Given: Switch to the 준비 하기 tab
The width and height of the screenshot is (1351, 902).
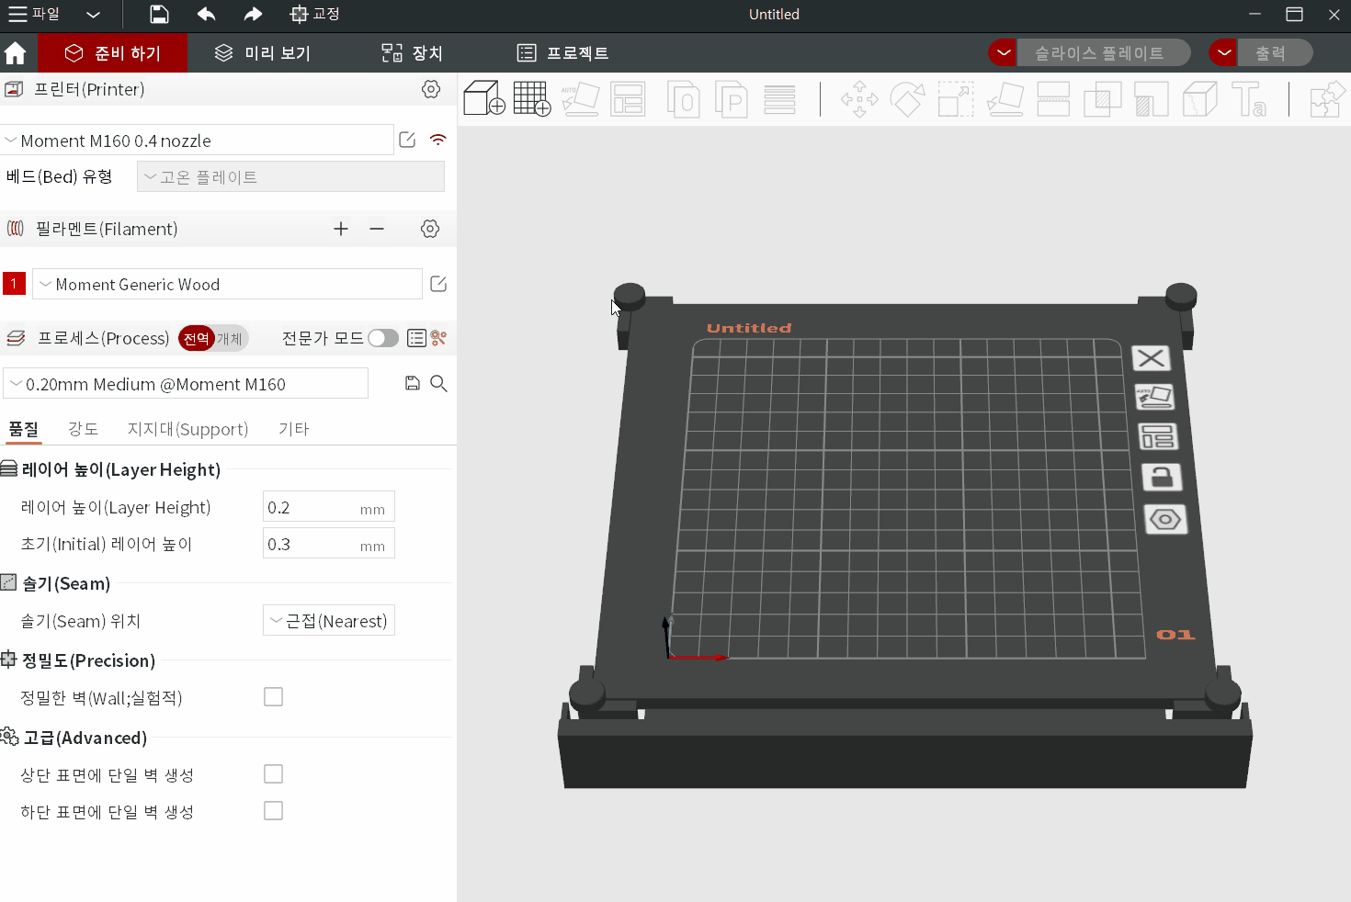Looking at the screenshot, I should (113, 53).
